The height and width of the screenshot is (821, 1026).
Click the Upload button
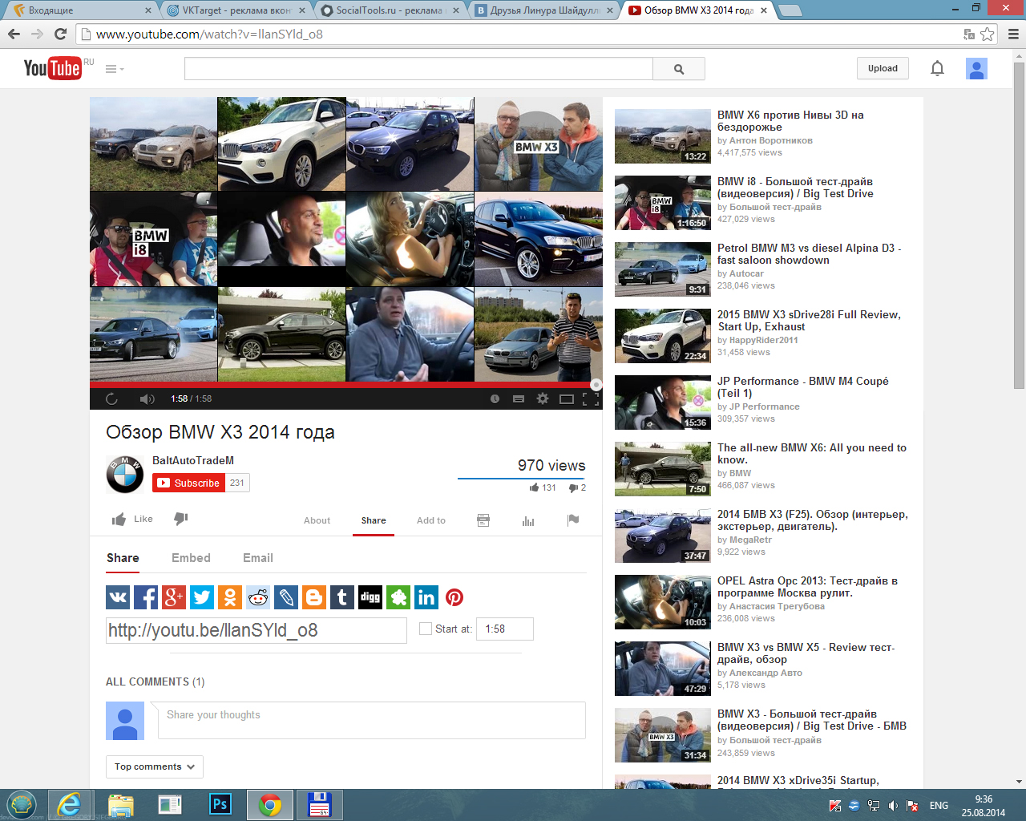coord(883,68)
